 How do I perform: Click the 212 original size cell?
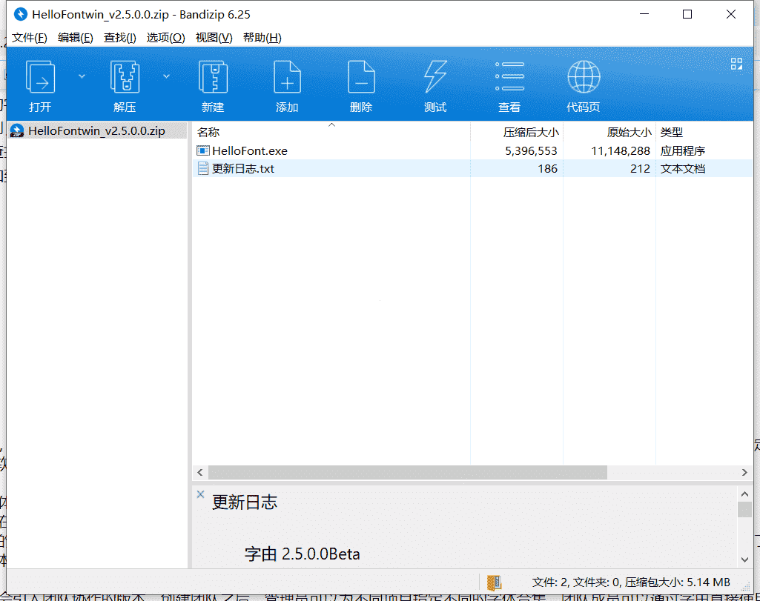click(x=640, y=169)
